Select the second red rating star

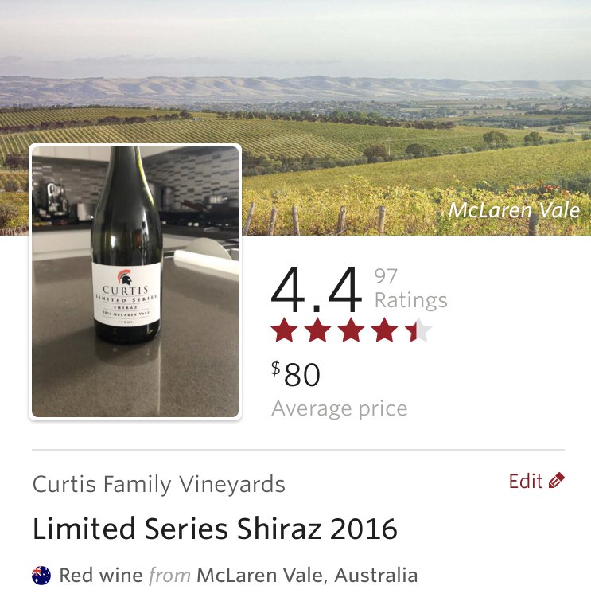(318, 330)
